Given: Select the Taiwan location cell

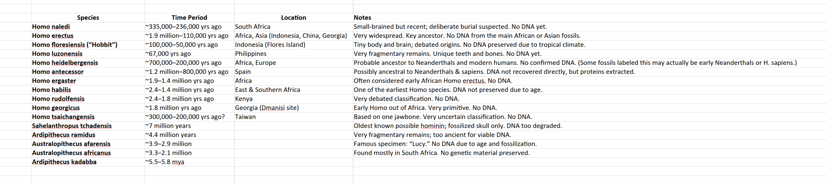Looking at the screenshot, I should click(x=293, y=117).
